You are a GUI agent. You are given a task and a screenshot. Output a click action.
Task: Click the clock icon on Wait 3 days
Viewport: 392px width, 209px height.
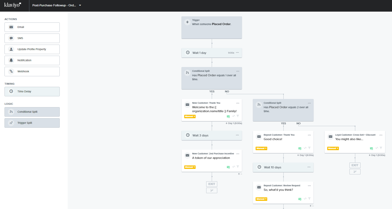(x=188, y=135)
